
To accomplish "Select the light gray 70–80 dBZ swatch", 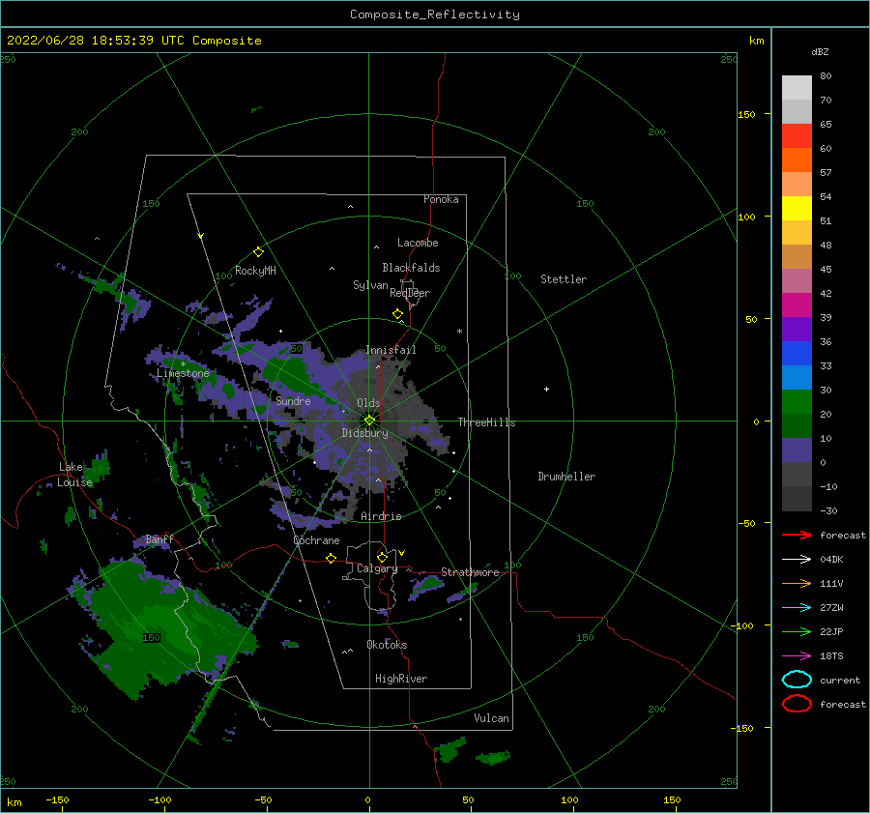I will click(x=797, y=87).
